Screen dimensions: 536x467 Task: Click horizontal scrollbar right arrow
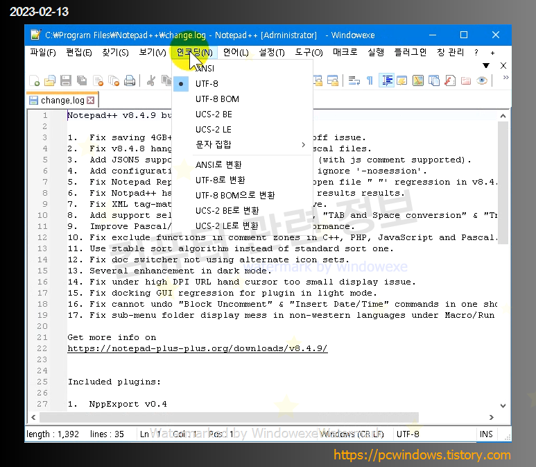coord(491,418)
